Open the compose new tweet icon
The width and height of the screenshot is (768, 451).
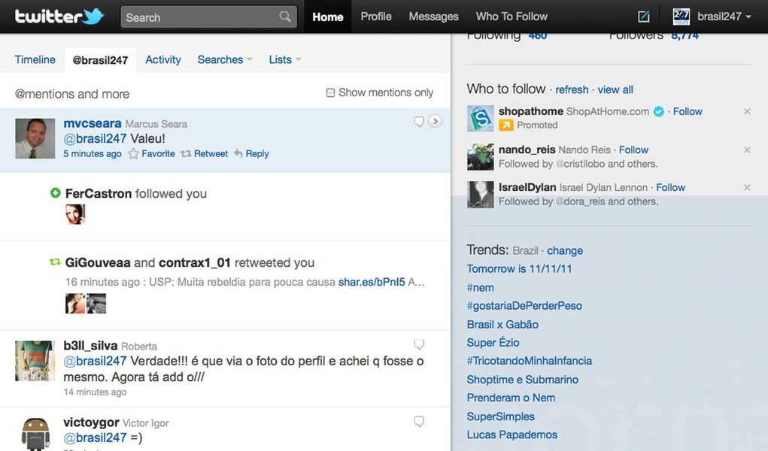click(x=644, y=17)
